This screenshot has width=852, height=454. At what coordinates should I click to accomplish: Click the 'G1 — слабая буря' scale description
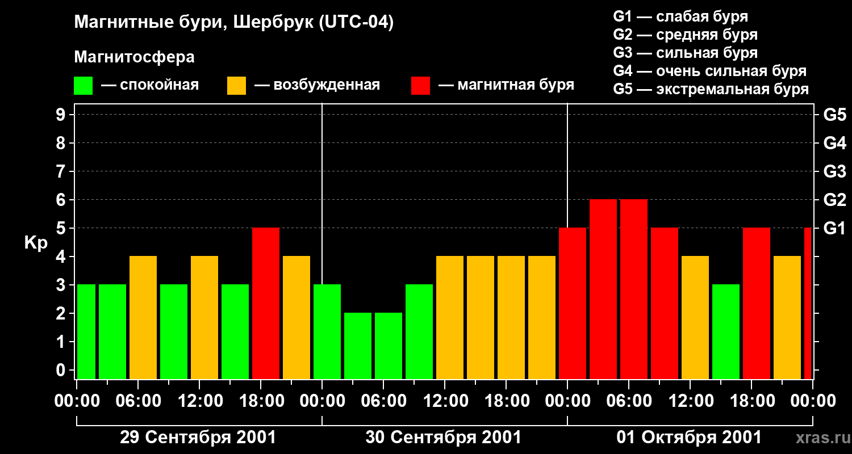(x=680, y=16)
